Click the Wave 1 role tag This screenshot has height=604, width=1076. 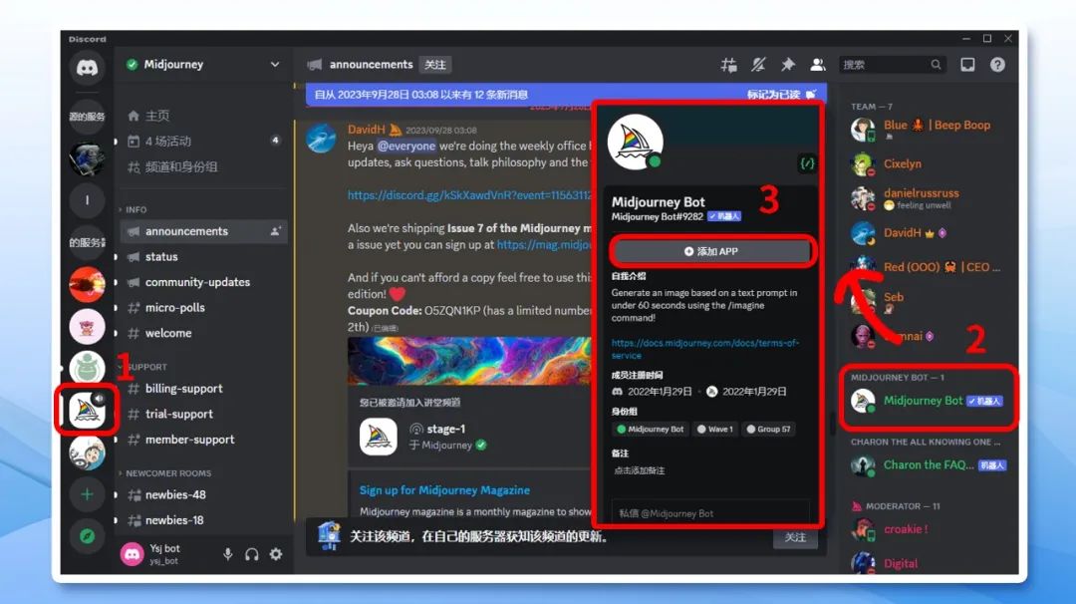715,429
